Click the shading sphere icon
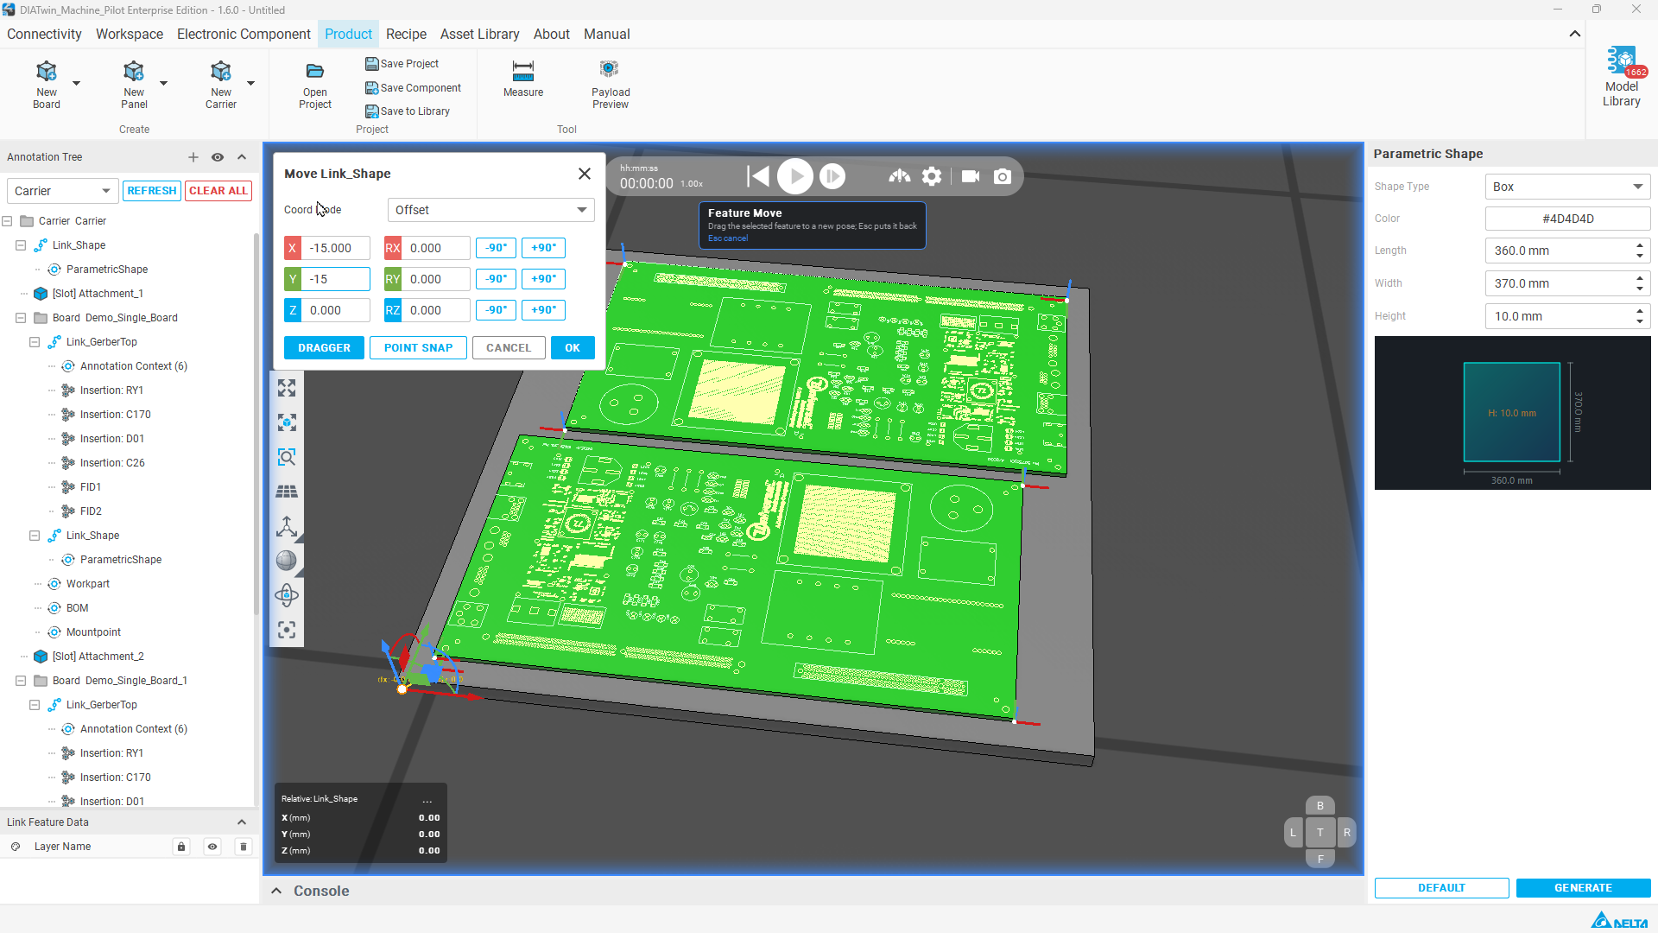Viewport: 1658px width, 933px height. coord(287,561)
